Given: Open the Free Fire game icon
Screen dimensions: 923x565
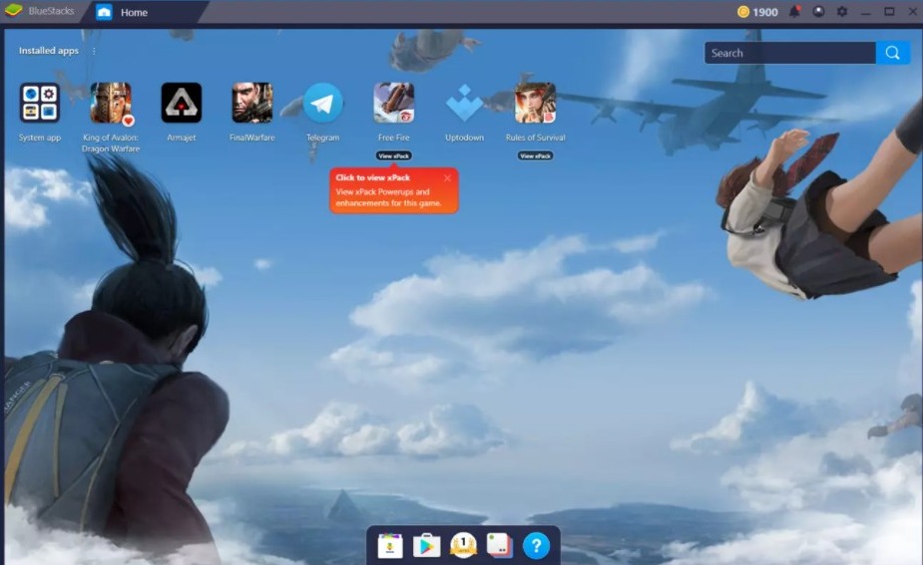Looking at the screenshot, I should [393, 104].
